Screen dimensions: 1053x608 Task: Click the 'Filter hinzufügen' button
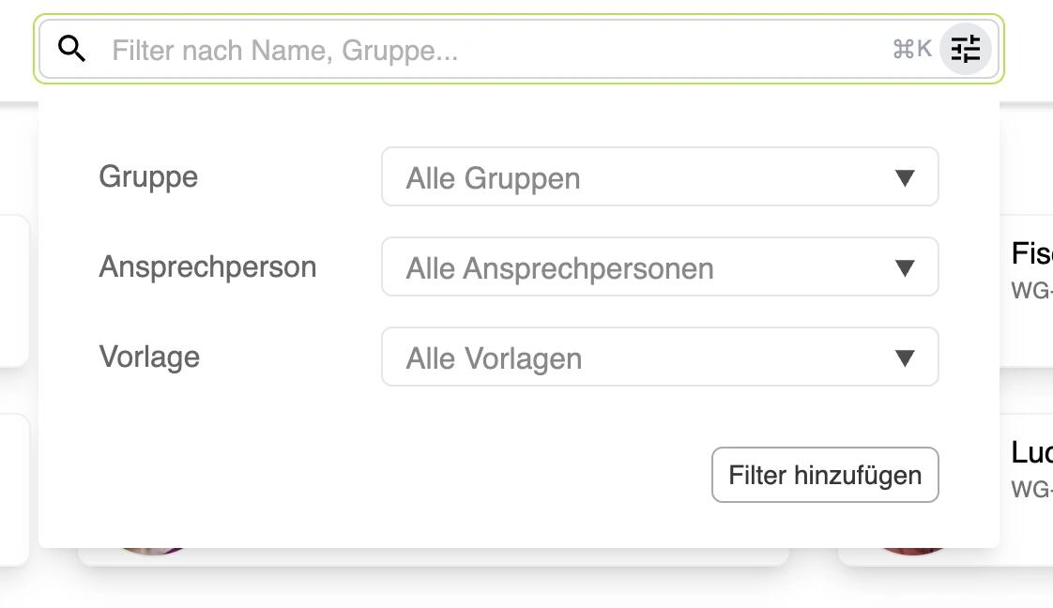click(825, 475)
